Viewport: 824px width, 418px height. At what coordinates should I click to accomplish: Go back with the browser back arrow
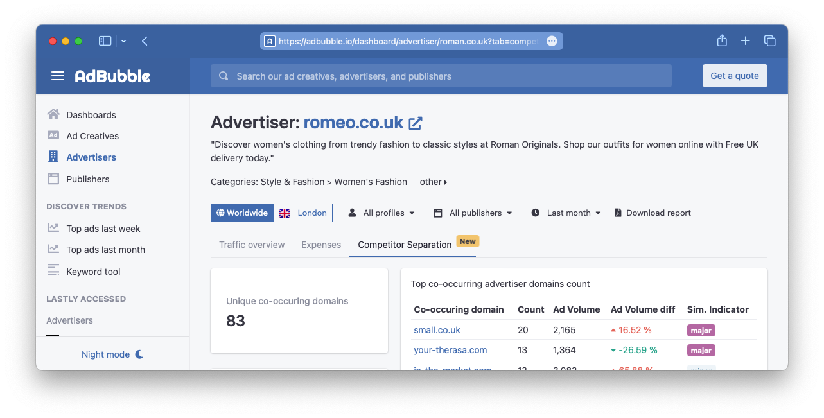pyautogui.click(x=145, y=41)
